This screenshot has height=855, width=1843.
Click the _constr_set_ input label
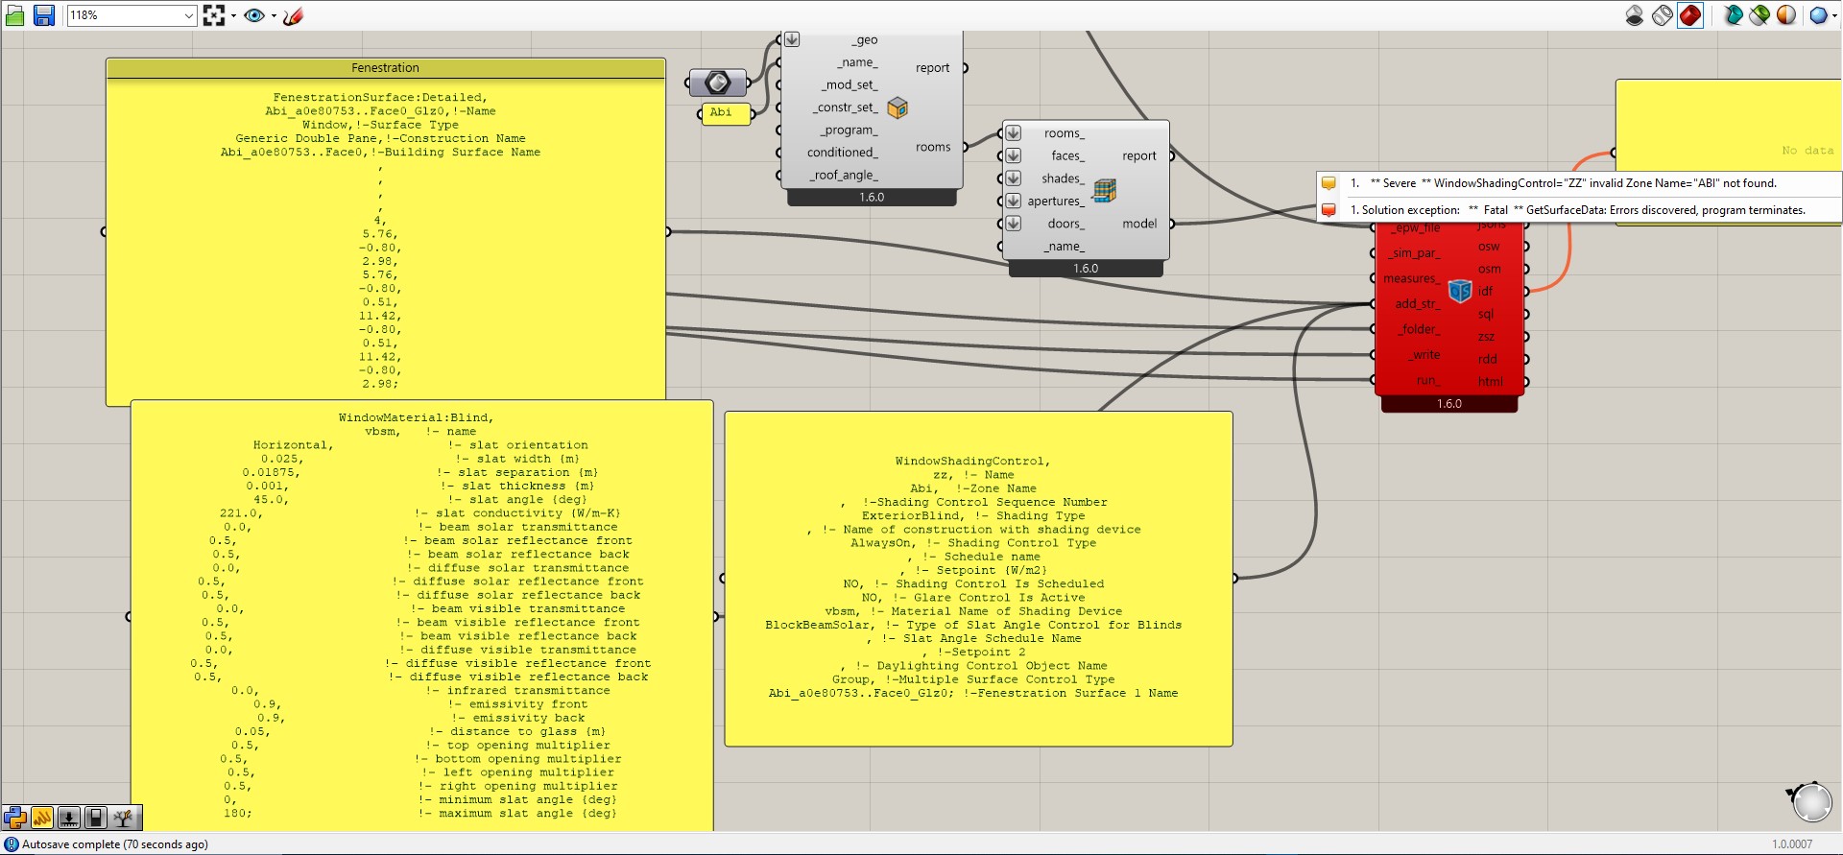[x=845, y=107]
